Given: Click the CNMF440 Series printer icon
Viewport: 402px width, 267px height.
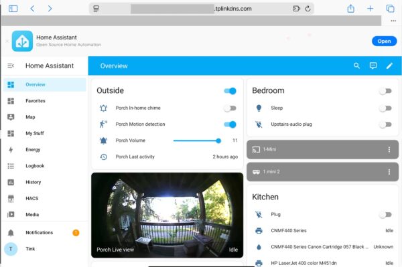Looking at the screenshot, I should [259, 231].
